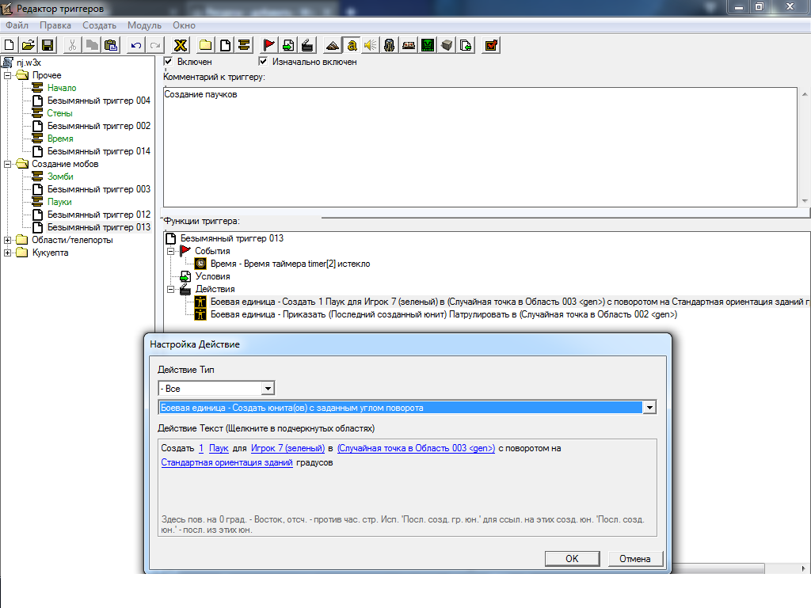Click the New map toolbar icon

[x=10, y=45]
